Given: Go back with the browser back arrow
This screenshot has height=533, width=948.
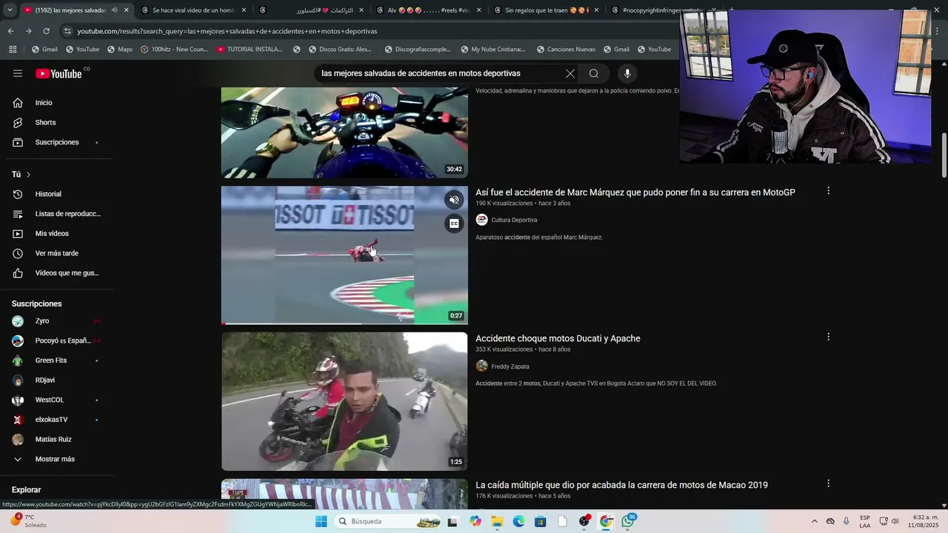Looking at the screenshot, I should (10, 31).
